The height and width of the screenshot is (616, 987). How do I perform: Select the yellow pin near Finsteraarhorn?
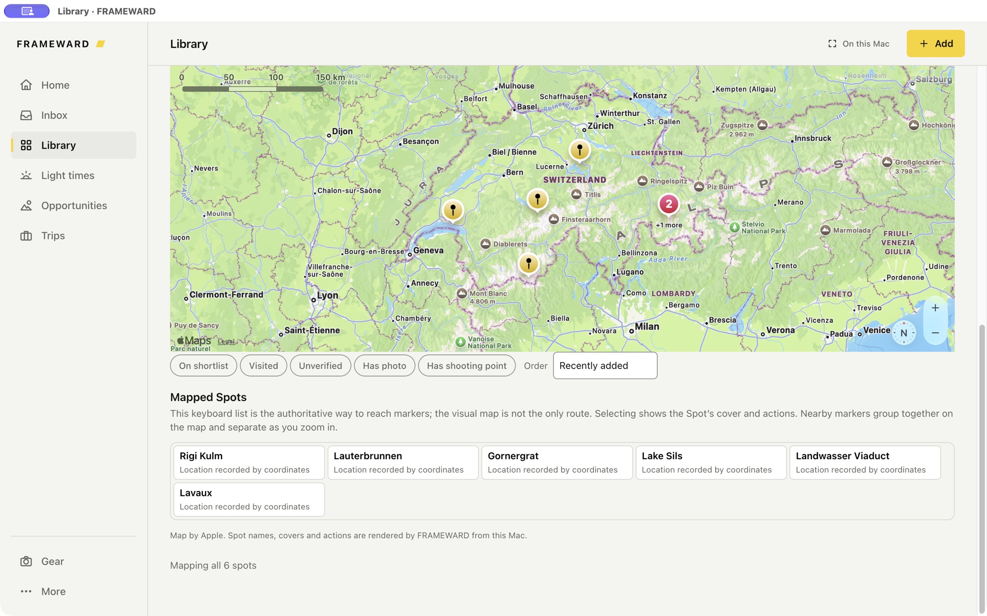537,200
